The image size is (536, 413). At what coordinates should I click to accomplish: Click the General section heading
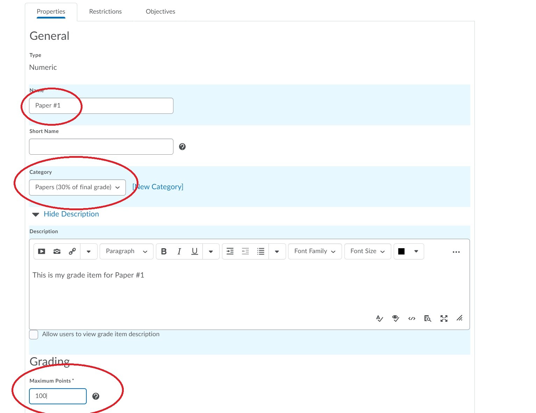coord(49,36)
